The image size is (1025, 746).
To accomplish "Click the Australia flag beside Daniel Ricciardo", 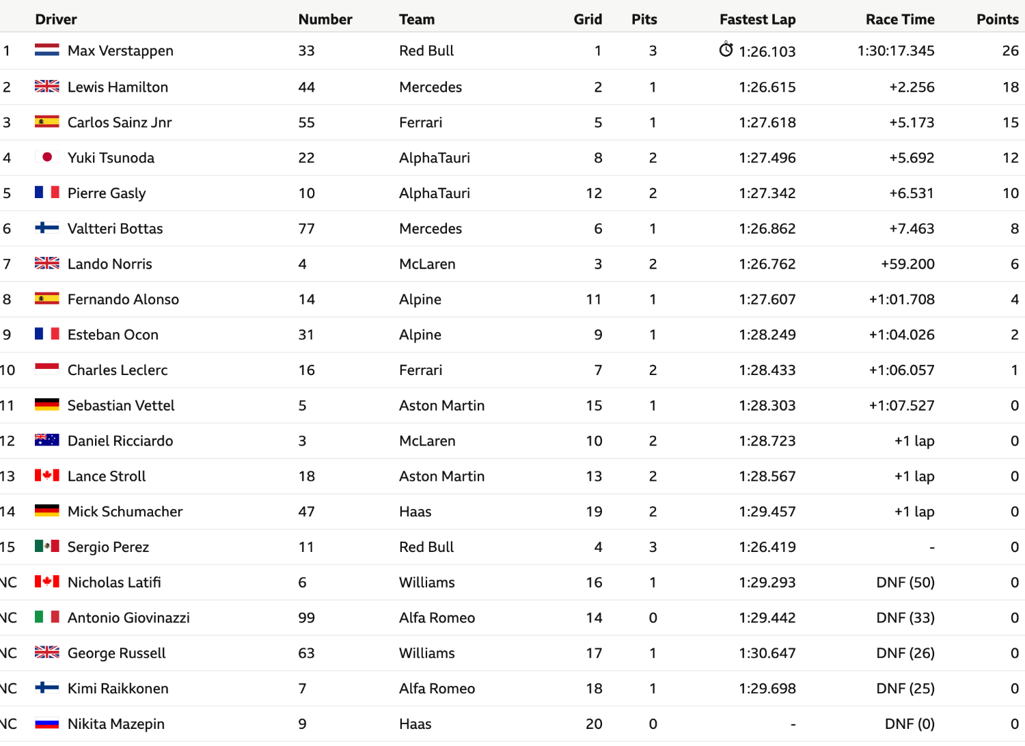I will (x=47, y=440).
